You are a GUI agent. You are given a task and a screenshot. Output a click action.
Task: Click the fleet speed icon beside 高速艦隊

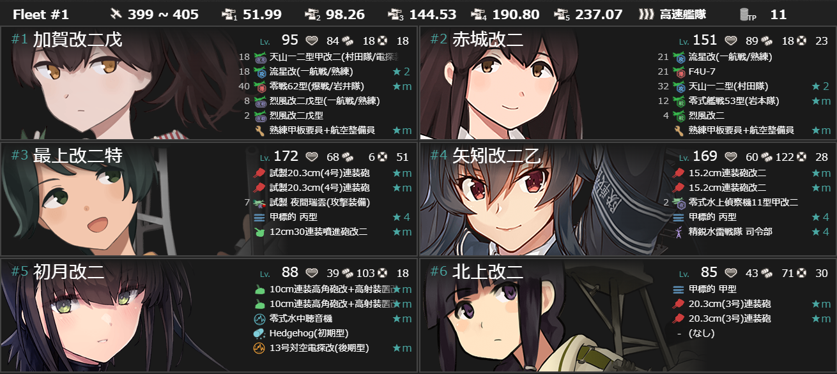646,14
